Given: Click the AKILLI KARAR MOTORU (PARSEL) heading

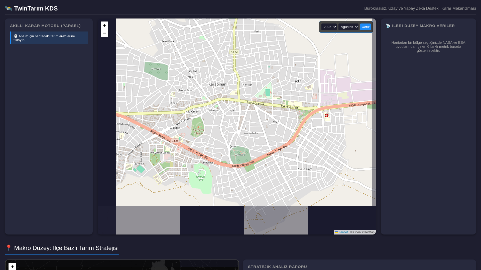Looking at the screenshot, I should click(x=45, y=25).
